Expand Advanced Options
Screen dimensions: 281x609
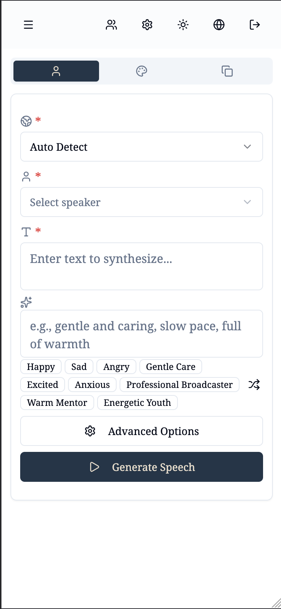pos(142,431)
